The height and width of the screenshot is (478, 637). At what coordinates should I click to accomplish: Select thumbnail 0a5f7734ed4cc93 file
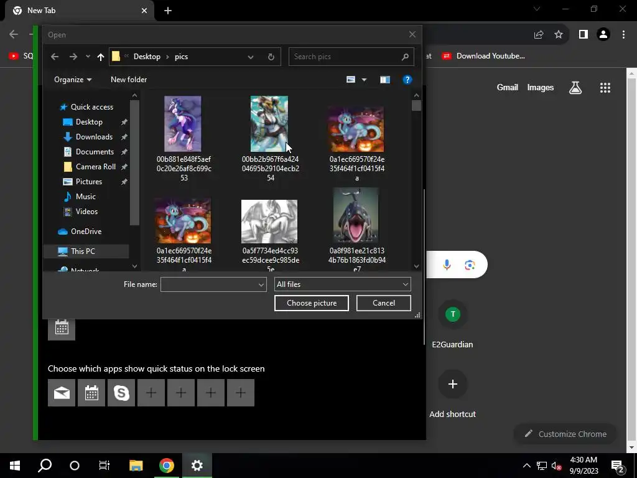pos(269,222)
